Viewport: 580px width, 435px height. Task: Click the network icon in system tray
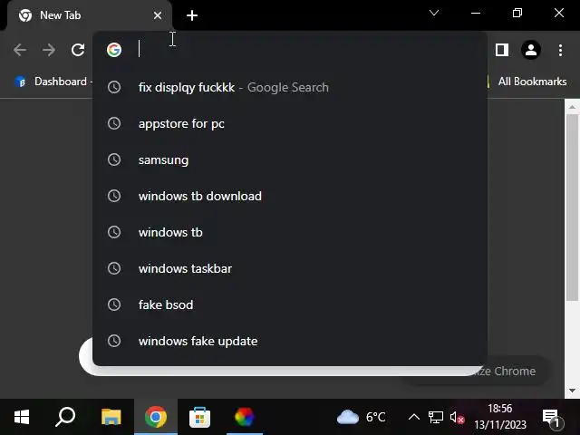(x=436, y=417)
